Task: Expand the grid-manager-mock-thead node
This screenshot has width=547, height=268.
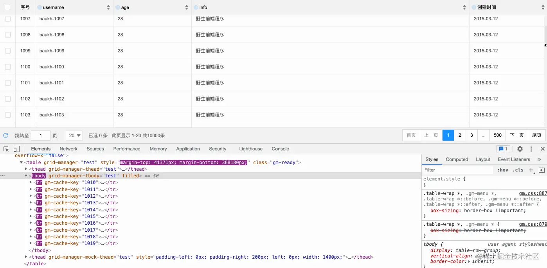Action: pyautogui.click(x=26, y=257)
